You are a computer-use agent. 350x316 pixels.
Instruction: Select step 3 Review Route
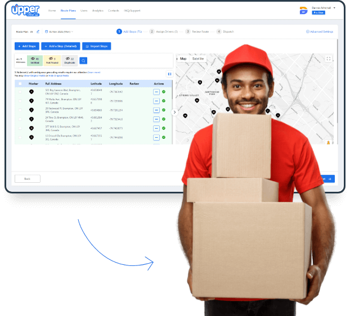tap(197, 31)
